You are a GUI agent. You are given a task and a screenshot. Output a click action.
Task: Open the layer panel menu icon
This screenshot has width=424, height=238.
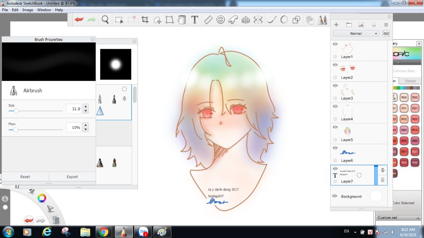point(386,25)
